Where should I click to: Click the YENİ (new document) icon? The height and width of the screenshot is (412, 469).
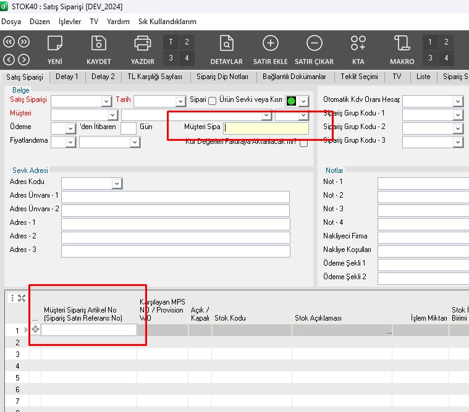point(55,44)
